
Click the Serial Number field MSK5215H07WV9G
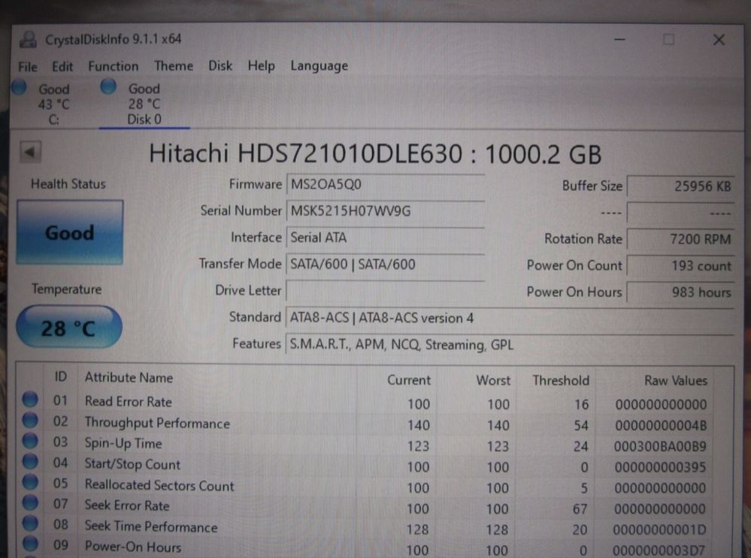pyautogui.click(x=385, y=211)
